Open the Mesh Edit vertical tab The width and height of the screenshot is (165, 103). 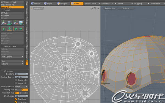tap(27, 30)
